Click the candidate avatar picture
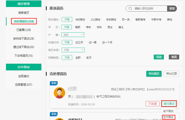This screenshot has height=120, width=185. [x=60, y=93]
